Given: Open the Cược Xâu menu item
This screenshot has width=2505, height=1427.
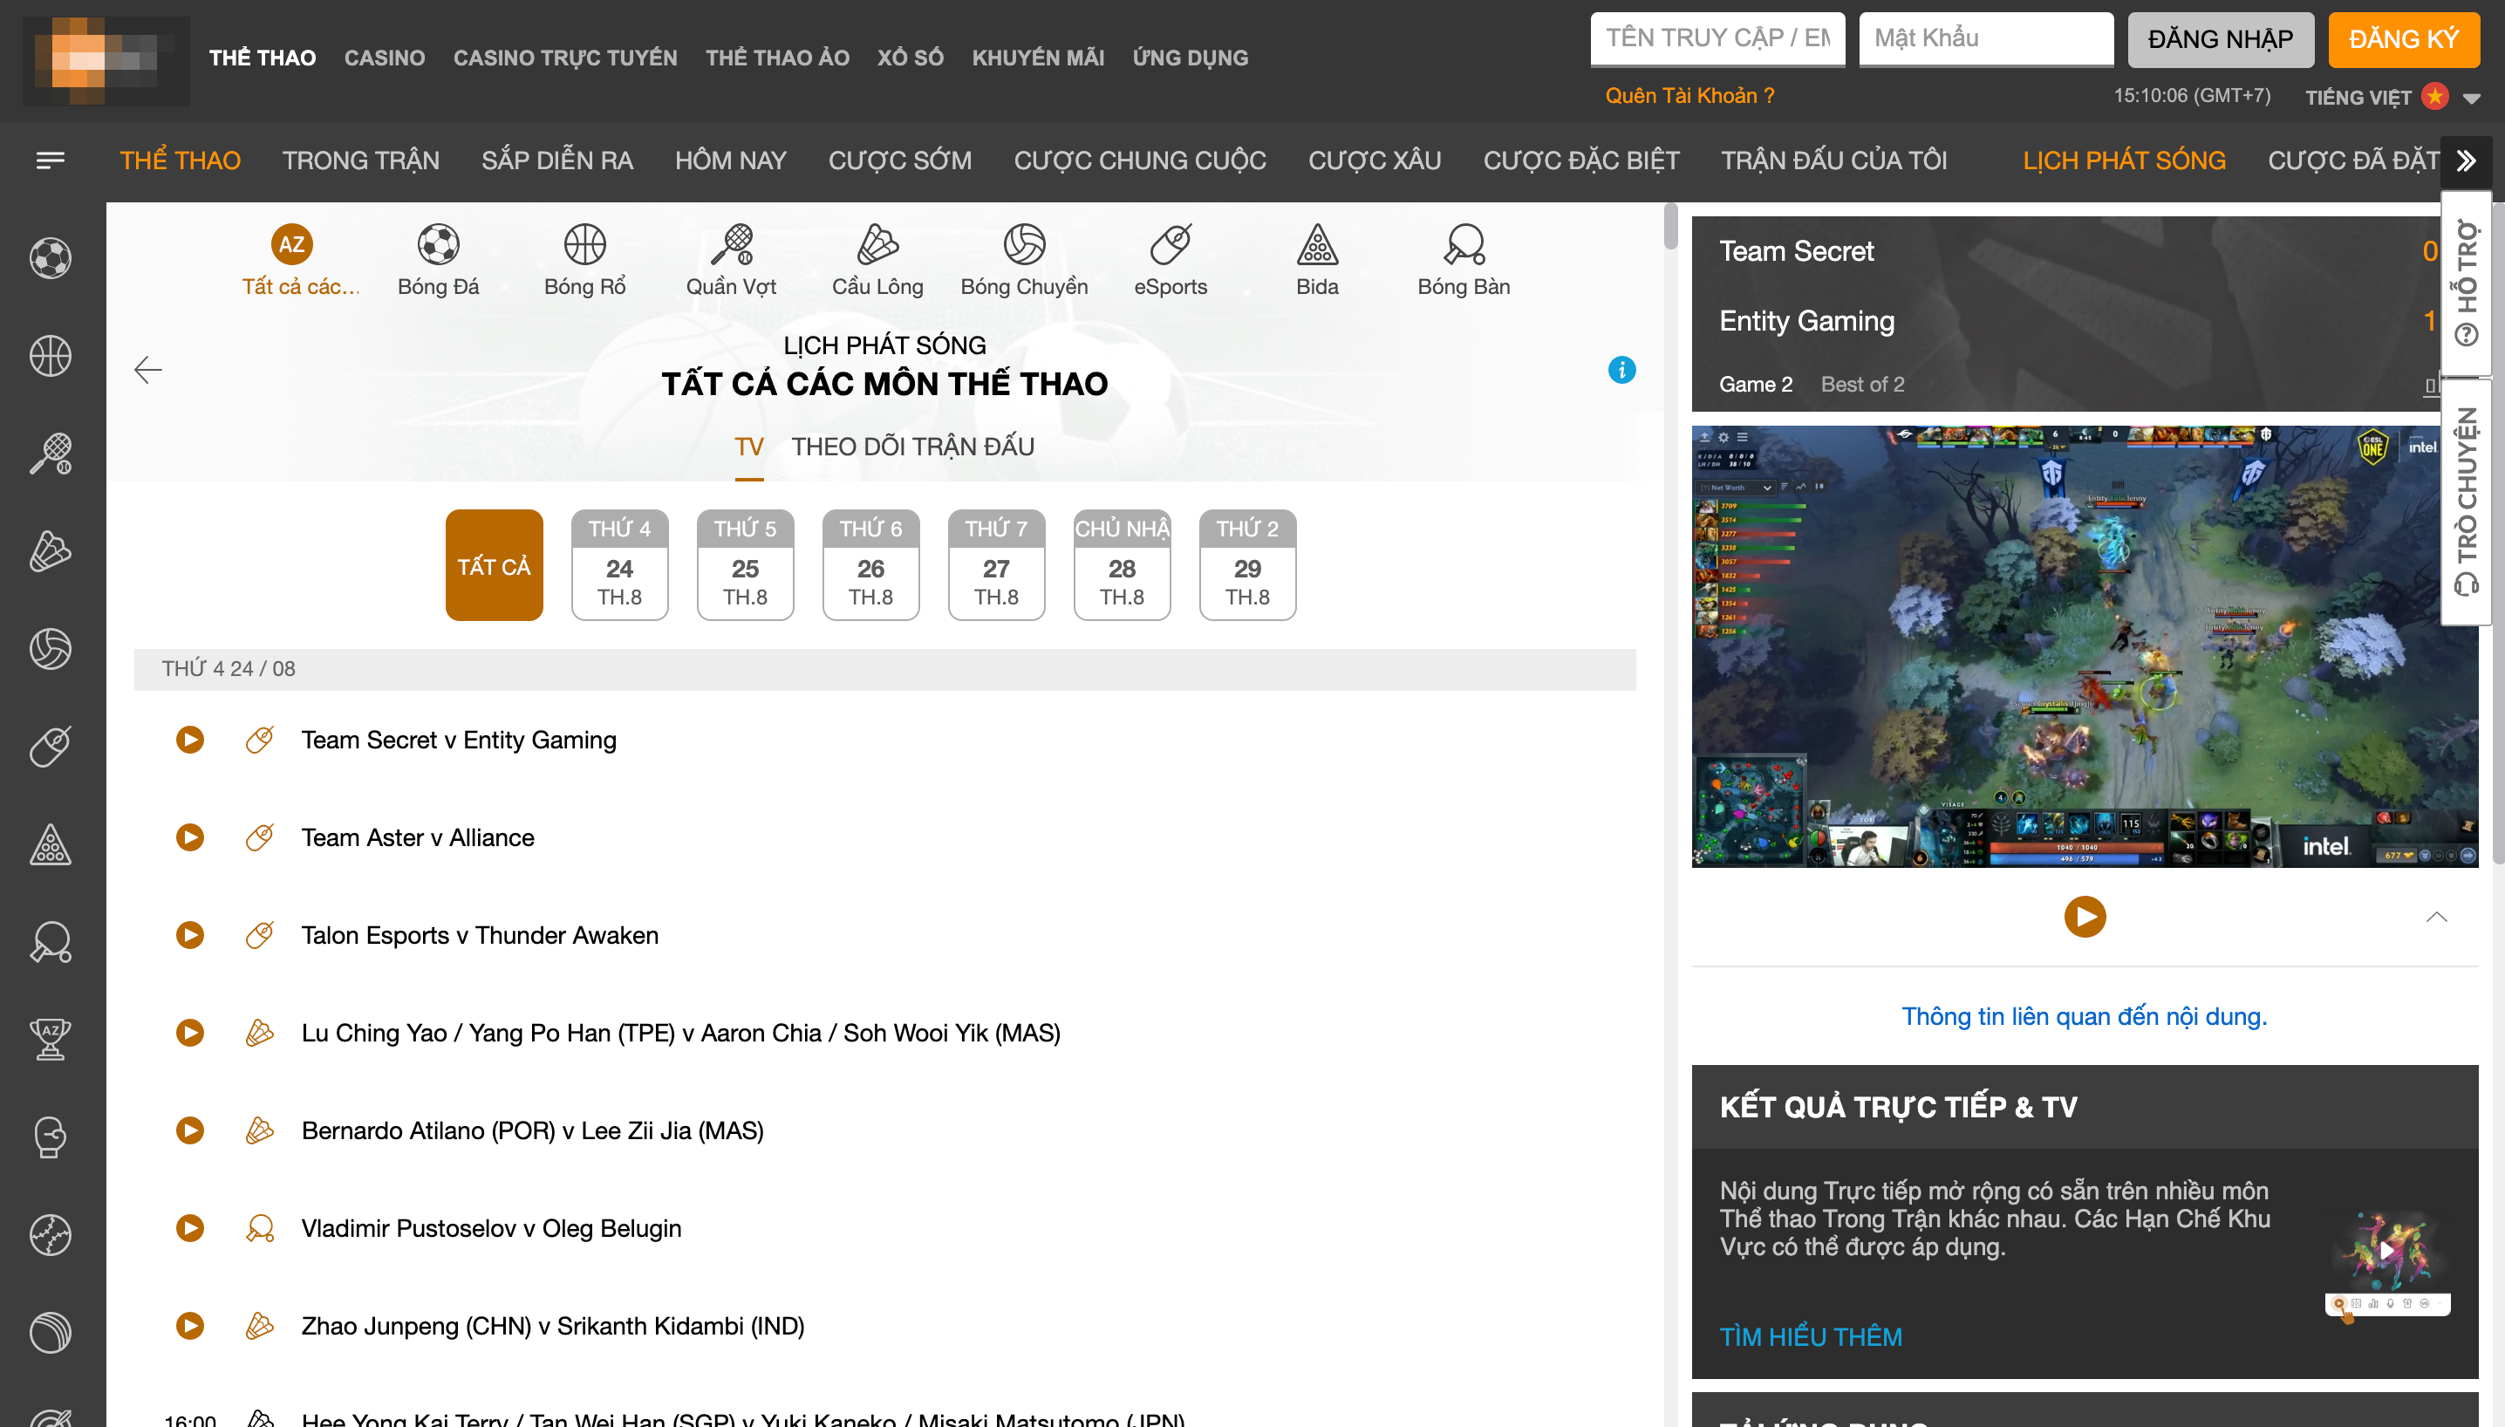Looking at the screenshot, I should point(1374,160).
